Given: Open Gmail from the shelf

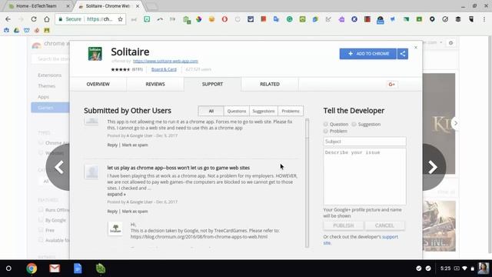Looking at the screenshot, I should point(55,269).
